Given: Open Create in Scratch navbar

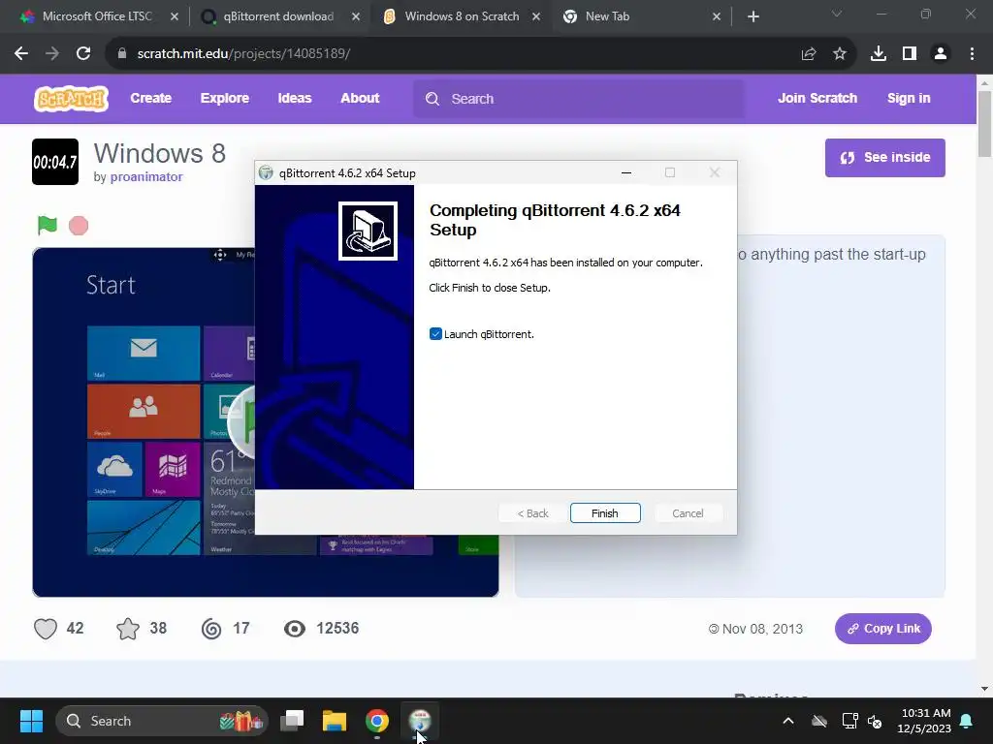Looking at the screenshot, I should 150,98.
